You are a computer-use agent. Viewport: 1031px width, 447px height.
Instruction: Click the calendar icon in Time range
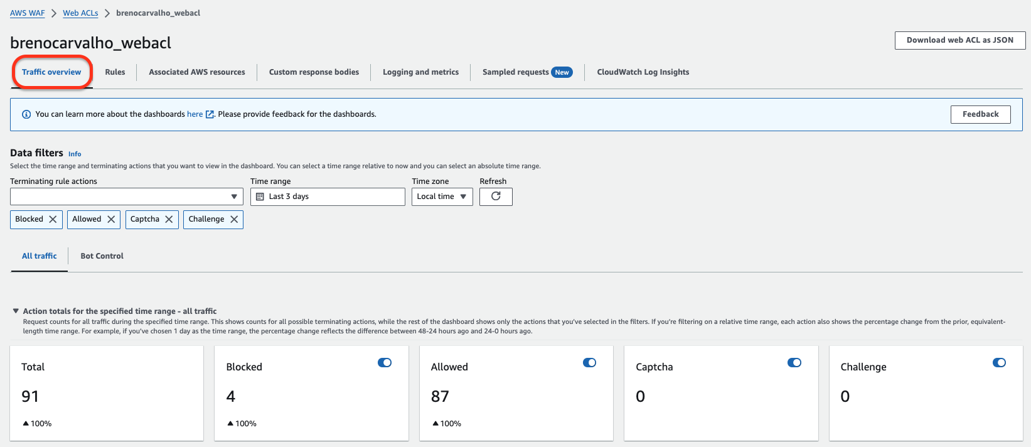coord(260,197)
